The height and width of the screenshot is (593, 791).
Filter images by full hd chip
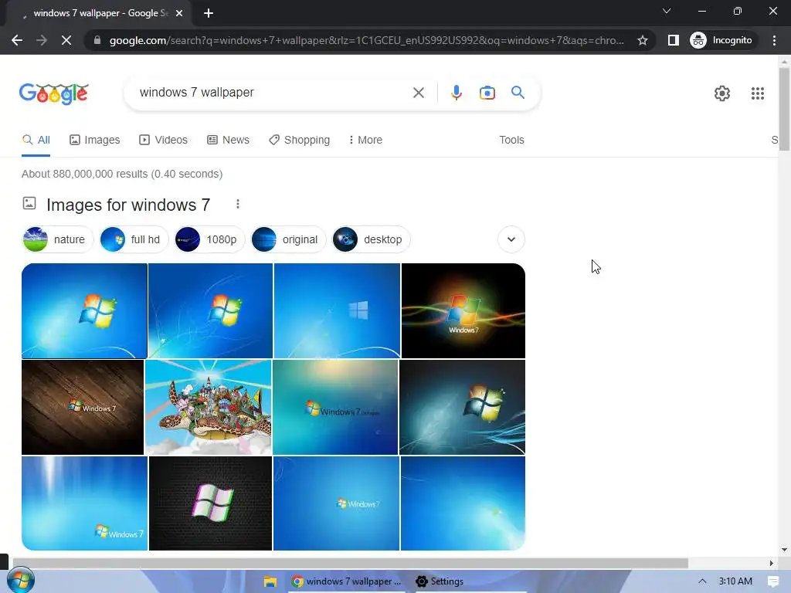133,239
